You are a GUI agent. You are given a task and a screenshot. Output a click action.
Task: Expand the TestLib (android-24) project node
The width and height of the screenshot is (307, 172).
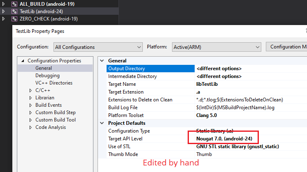tap(4, 11)
